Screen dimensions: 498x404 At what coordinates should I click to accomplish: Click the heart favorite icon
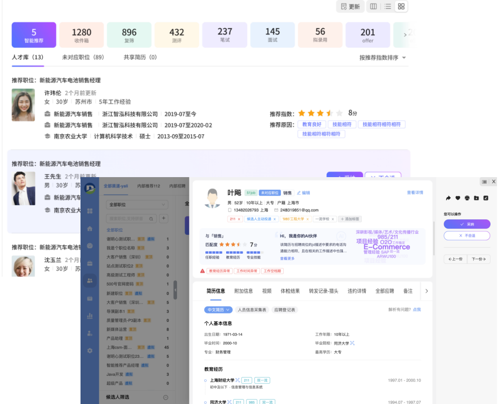point(458,198)
